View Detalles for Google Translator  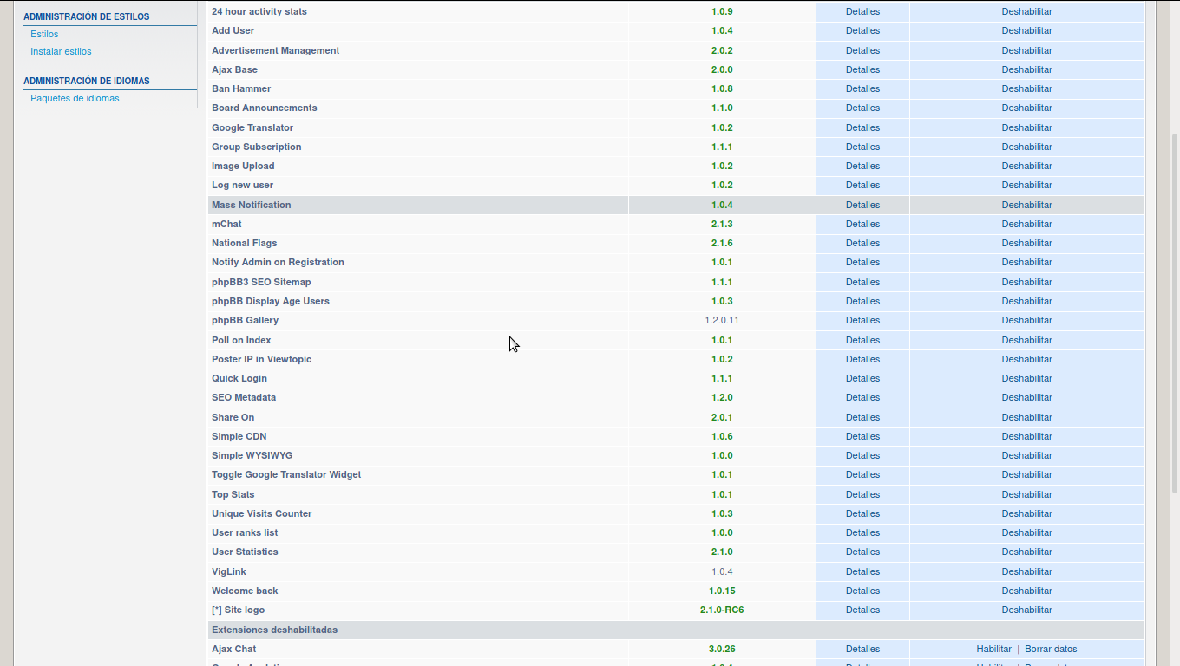862,127
